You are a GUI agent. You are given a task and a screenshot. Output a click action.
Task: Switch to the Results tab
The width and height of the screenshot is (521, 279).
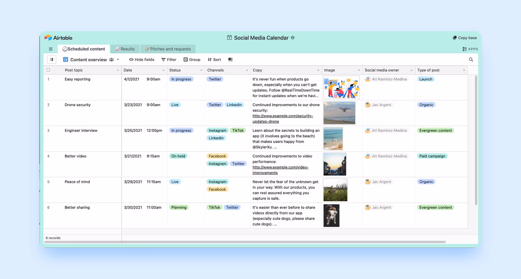click(x=125, y=49)
